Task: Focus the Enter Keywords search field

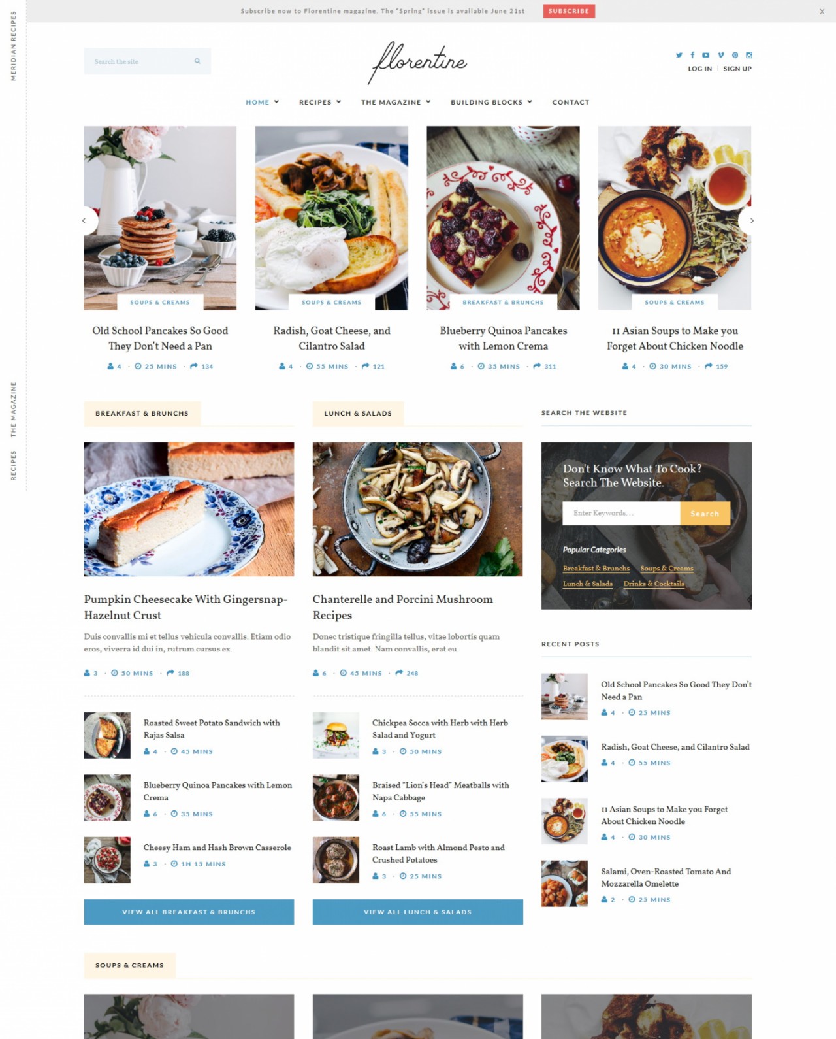Action: (x=621, y=514)
